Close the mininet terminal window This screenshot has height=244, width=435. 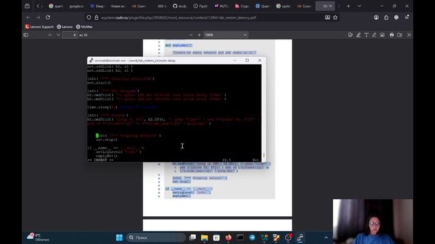(260, 60)
